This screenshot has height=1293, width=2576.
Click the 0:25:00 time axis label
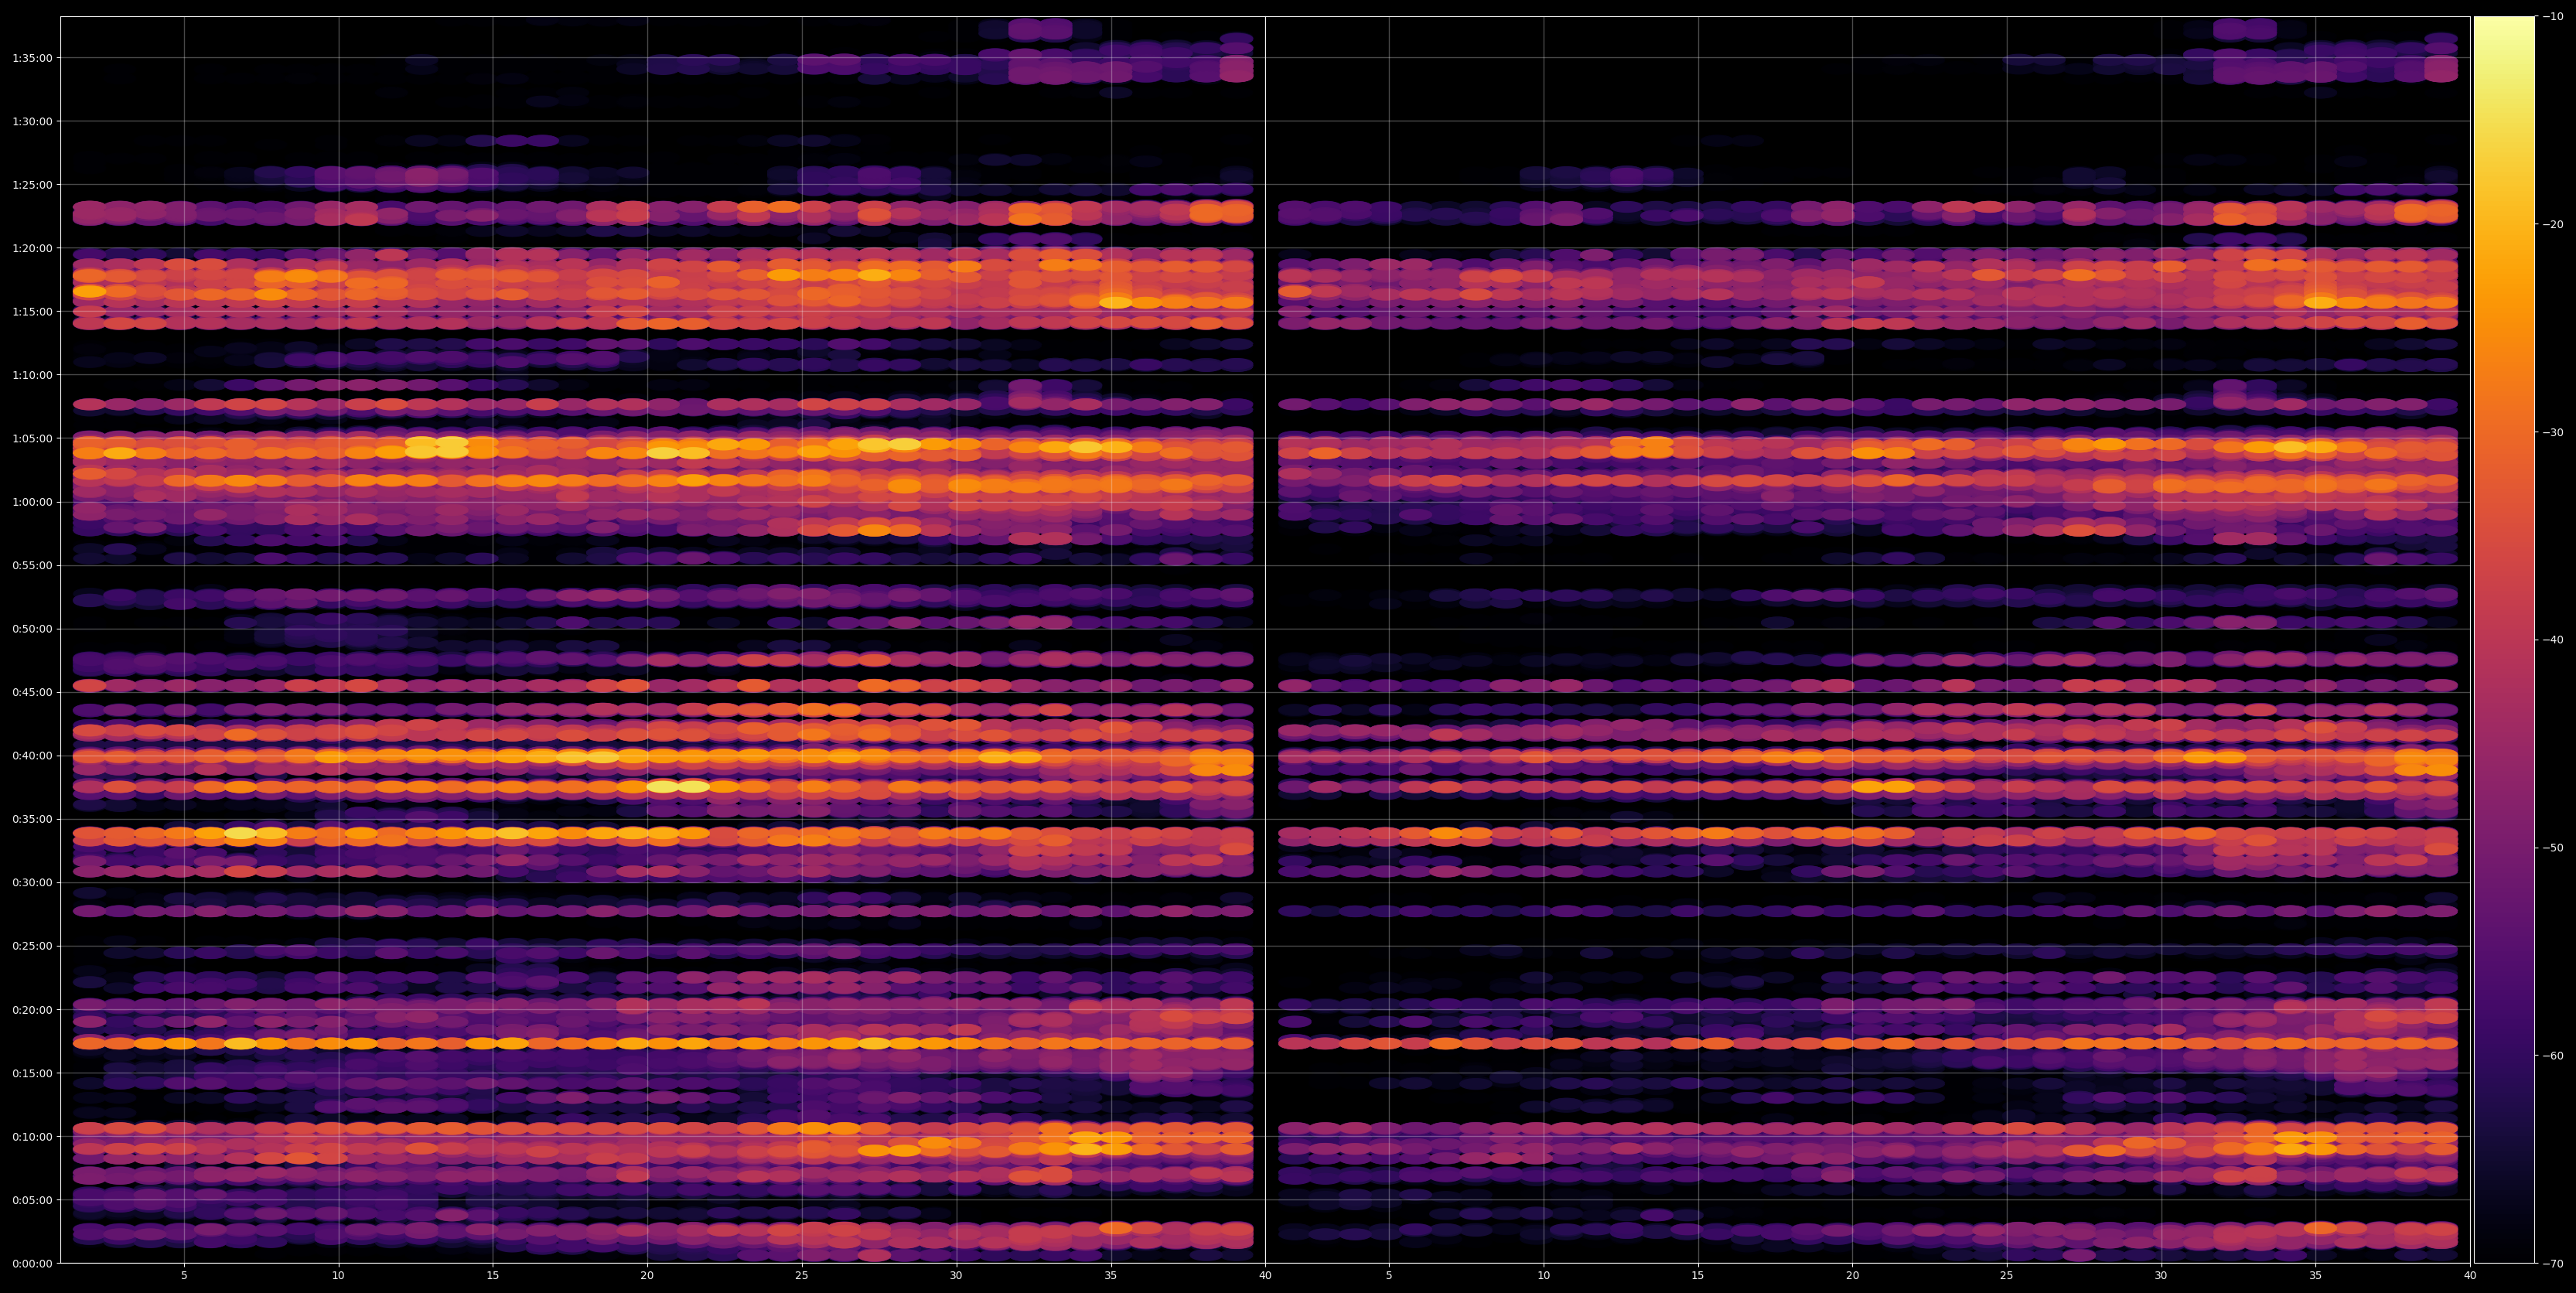32,946
